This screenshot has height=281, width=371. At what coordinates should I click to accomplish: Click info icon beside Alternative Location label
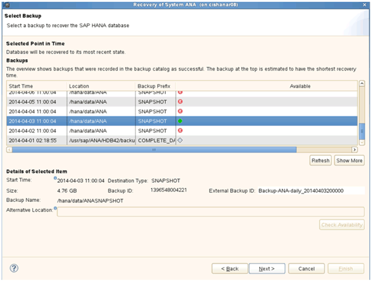pos(55,209)
